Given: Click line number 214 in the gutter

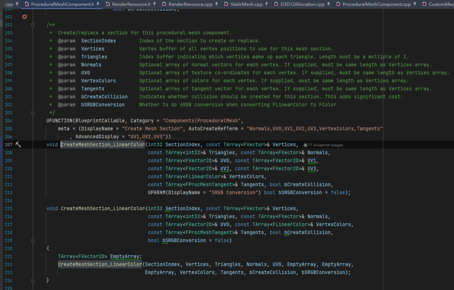Looking at the screenshot, I should click(8, 200).
